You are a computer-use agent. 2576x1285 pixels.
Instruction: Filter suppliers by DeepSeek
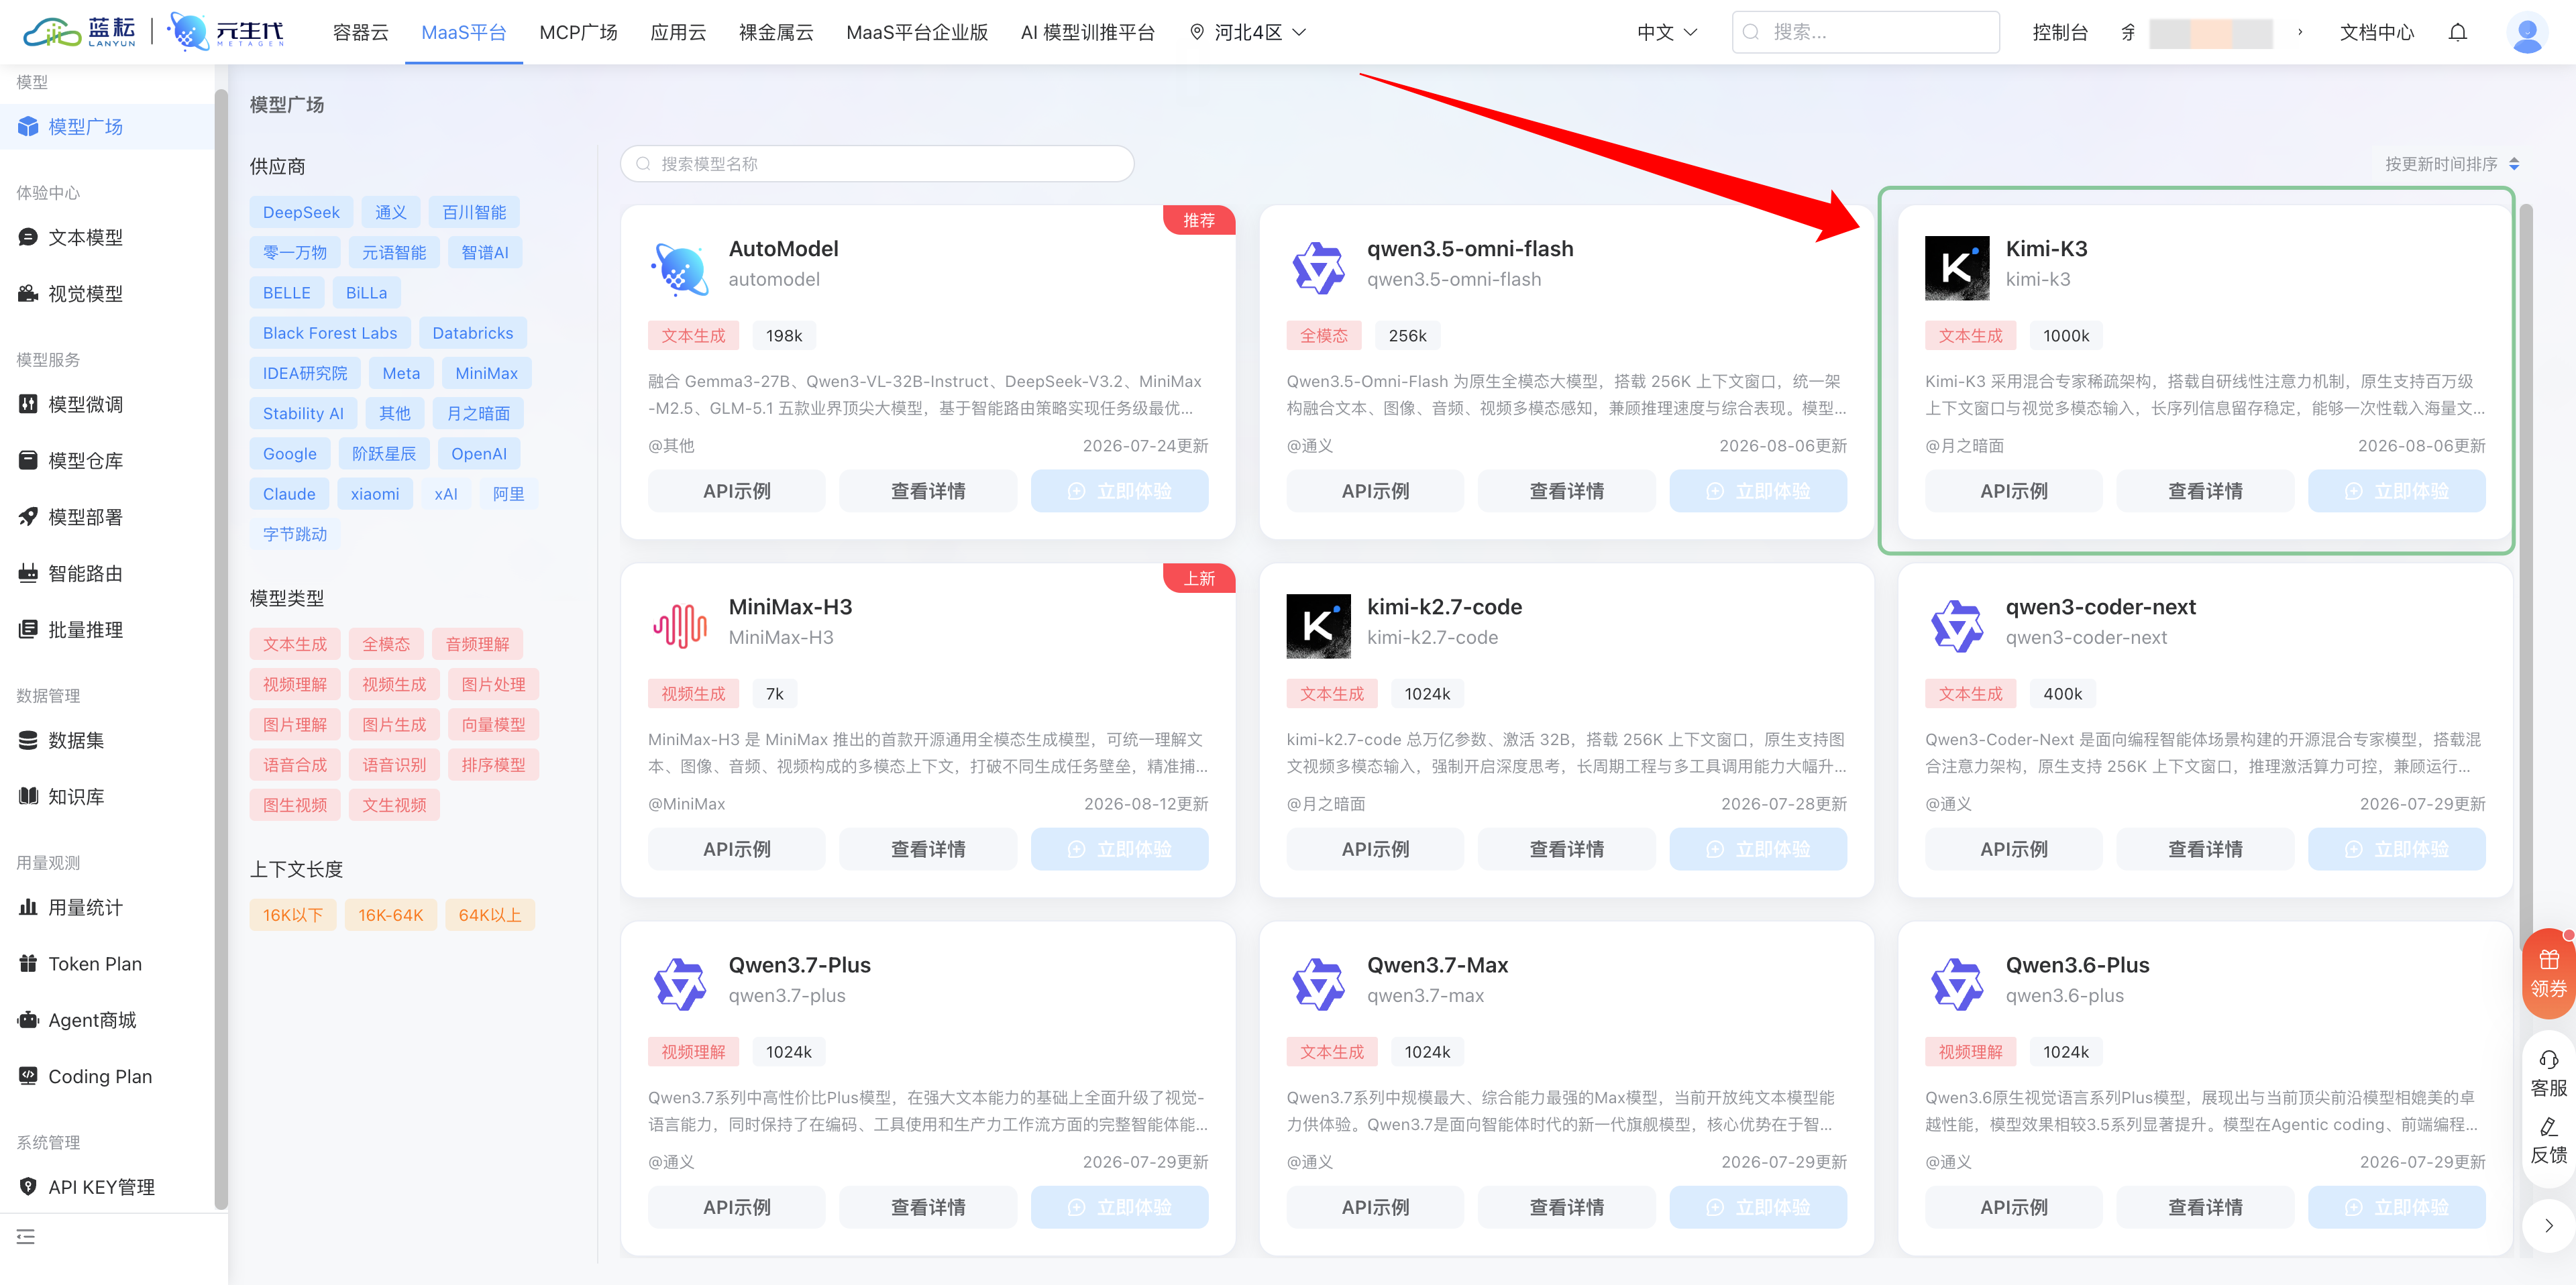tap(301, 212)
